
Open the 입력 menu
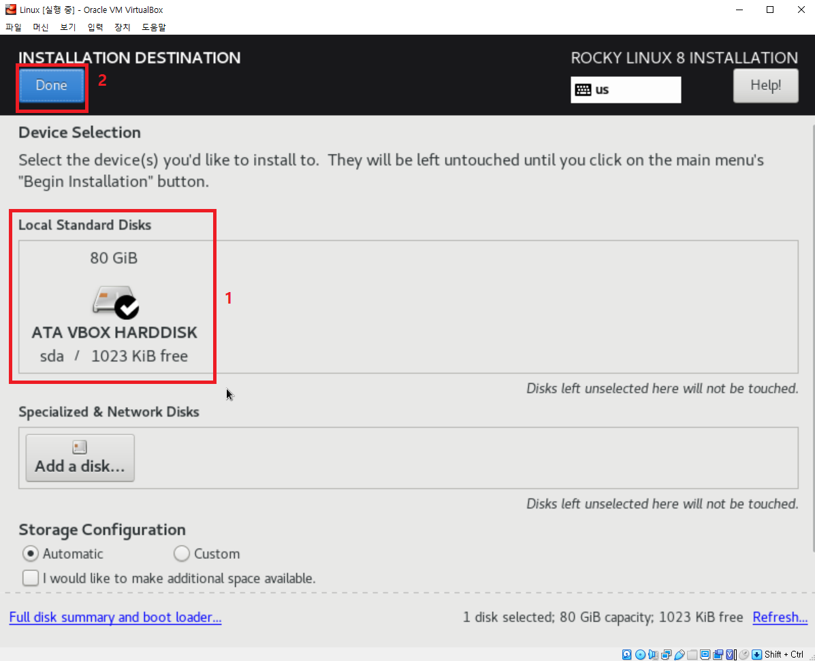coord(95,27)
